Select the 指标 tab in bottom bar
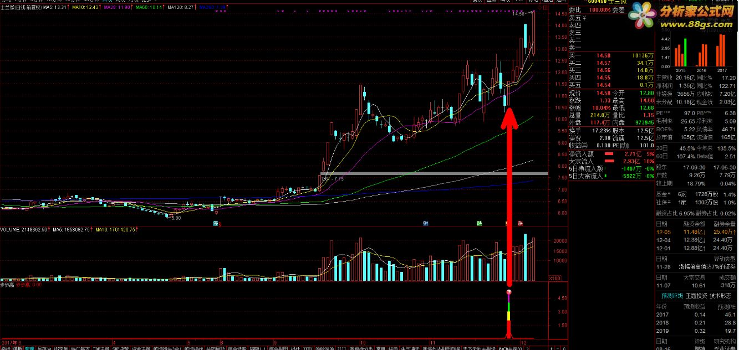Viewport: 739px width, 350px height. [6, 348]
